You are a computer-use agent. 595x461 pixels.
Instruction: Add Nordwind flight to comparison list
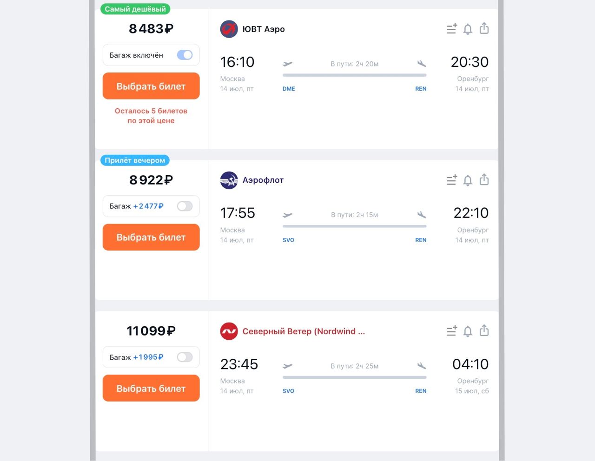click(x=451, y=331)
